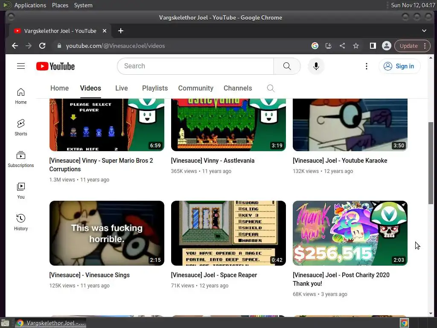Image resolution: width=437 pixels, height=328 pixels.
Task: Click the title "[Vinesauce] Vinny - Asstlevania"
Action: 213,161
